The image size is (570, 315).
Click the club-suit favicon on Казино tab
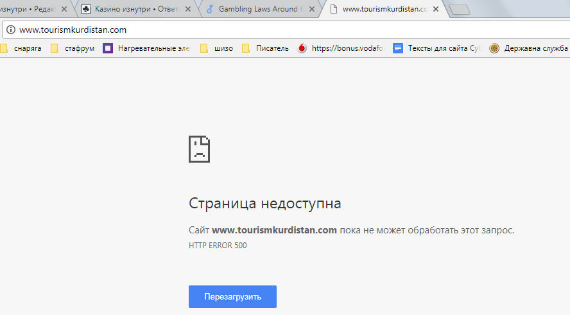click(x=86, y=10)
